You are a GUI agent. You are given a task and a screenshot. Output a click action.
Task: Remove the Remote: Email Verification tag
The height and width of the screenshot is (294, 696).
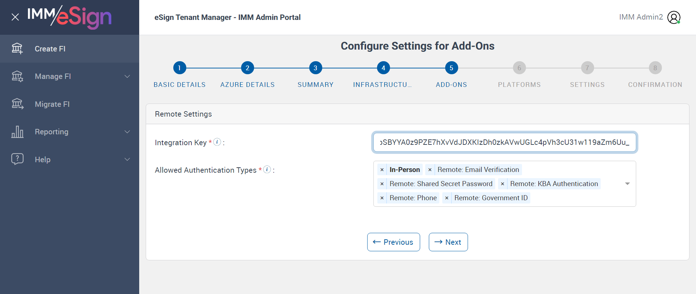click(x=430, y=170)
